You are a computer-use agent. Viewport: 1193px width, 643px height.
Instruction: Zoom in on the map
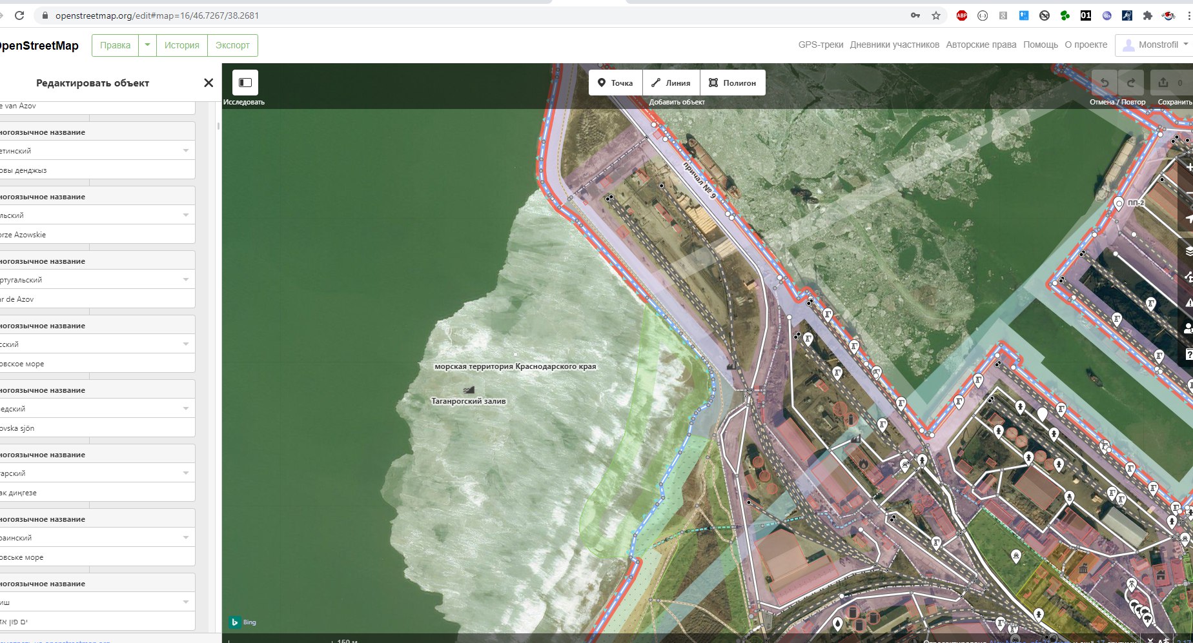point(1187,167)
